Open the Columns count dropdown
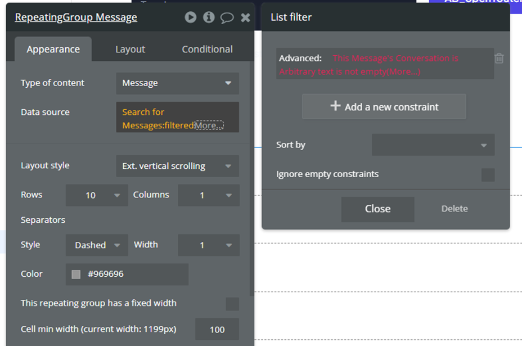Image resolution: width=522 pixels, height=346 pixels. point(208,195)
